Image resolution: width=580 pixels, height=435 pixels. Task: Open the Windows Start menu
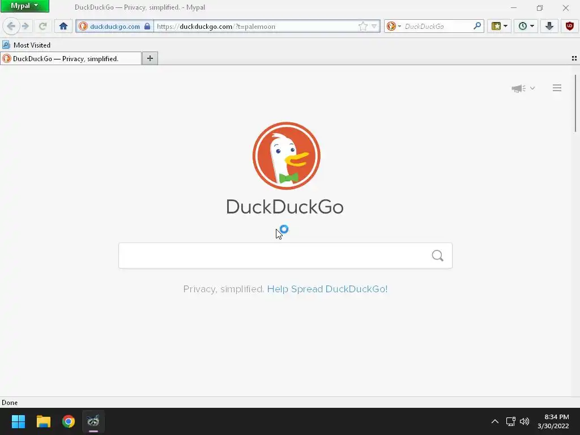click(x=18, y=421)
